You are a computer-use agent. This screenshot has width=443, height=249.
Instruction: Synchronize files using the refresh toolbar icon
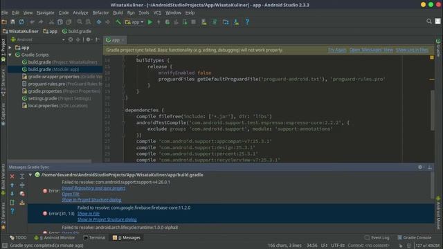coord(21,22)
